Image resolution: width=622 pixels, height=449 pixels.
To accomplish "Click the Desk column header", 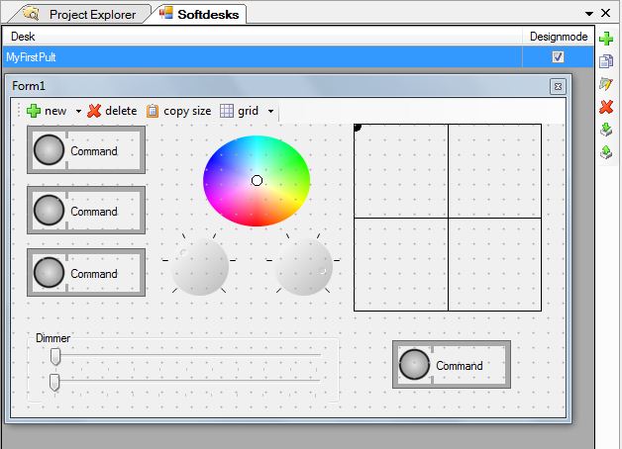I will [262, 37].
